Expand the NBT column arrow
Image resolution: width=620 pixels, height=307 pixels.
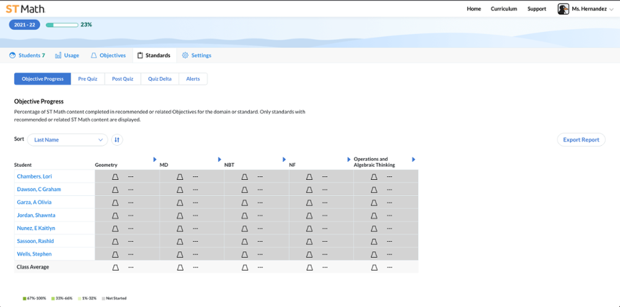click(284, 160)
